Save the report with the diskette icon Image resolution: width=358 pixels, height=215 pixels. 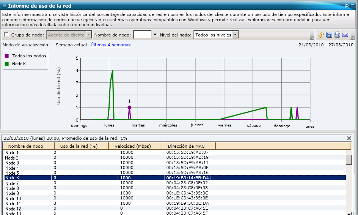click(329, 35)
